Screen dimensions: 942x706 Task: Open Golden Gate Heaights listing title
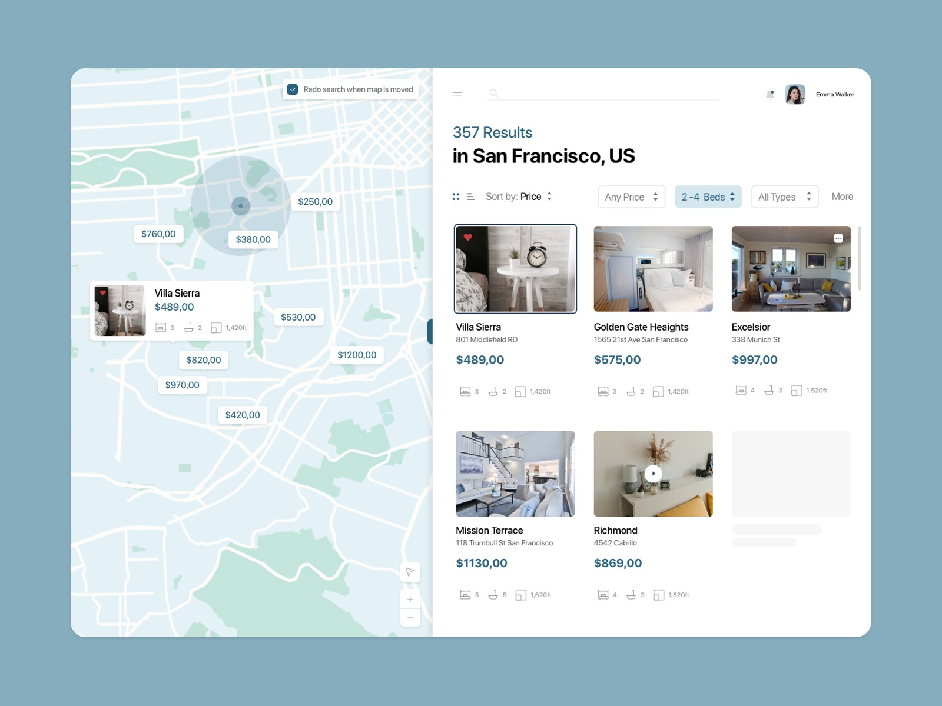point(641,327)
